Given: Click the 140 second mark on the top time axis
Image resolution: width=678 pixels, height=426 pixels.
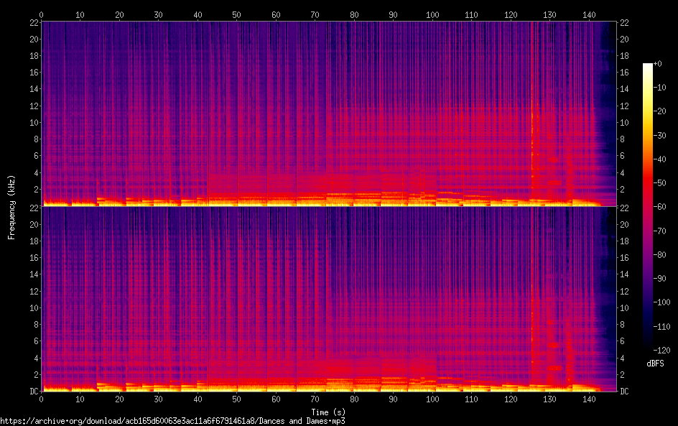Looking at the screenshot, I should [x=588, y=15].
